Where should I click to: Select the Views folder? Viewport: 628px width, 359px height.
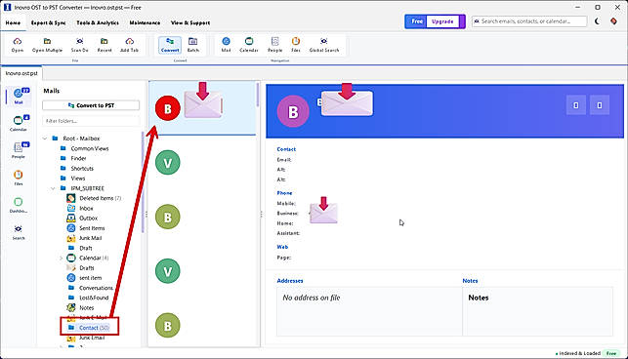click(x=78, y=179)
